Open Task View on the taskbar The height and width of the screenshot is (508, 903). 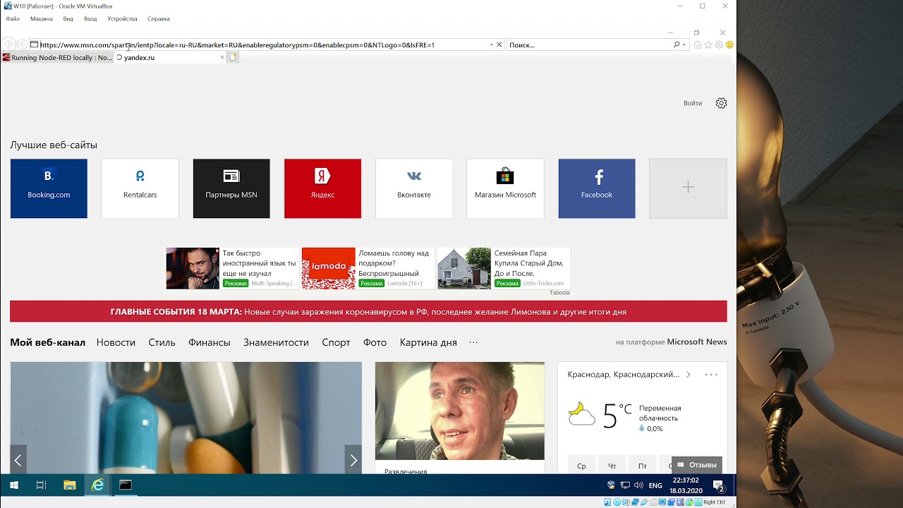click(x=41, y=485)
